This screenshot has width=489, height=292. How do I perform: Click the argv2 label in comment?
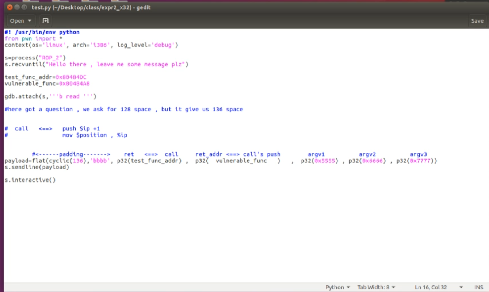tap(367, 154)
